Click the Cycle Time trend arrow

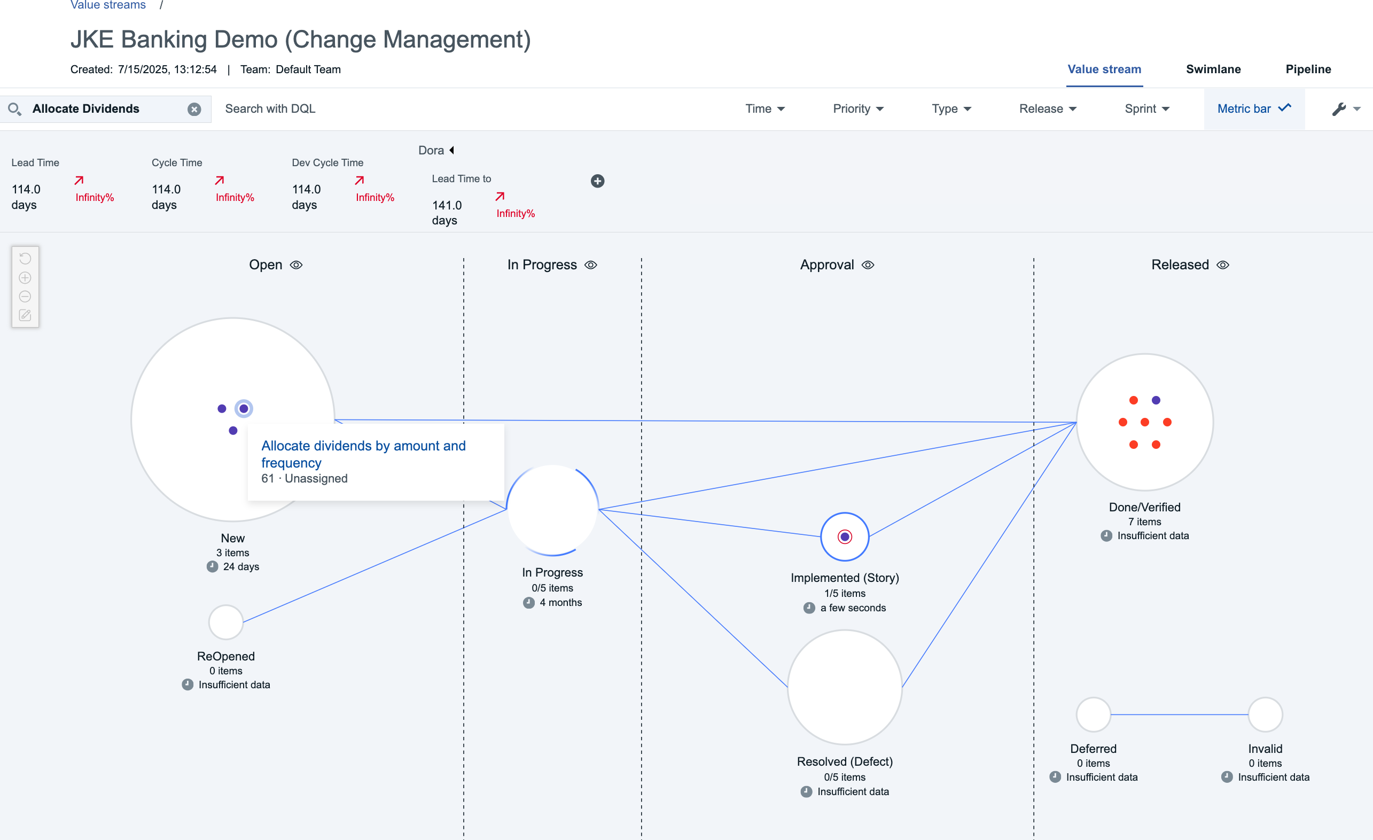coord(220,180)
